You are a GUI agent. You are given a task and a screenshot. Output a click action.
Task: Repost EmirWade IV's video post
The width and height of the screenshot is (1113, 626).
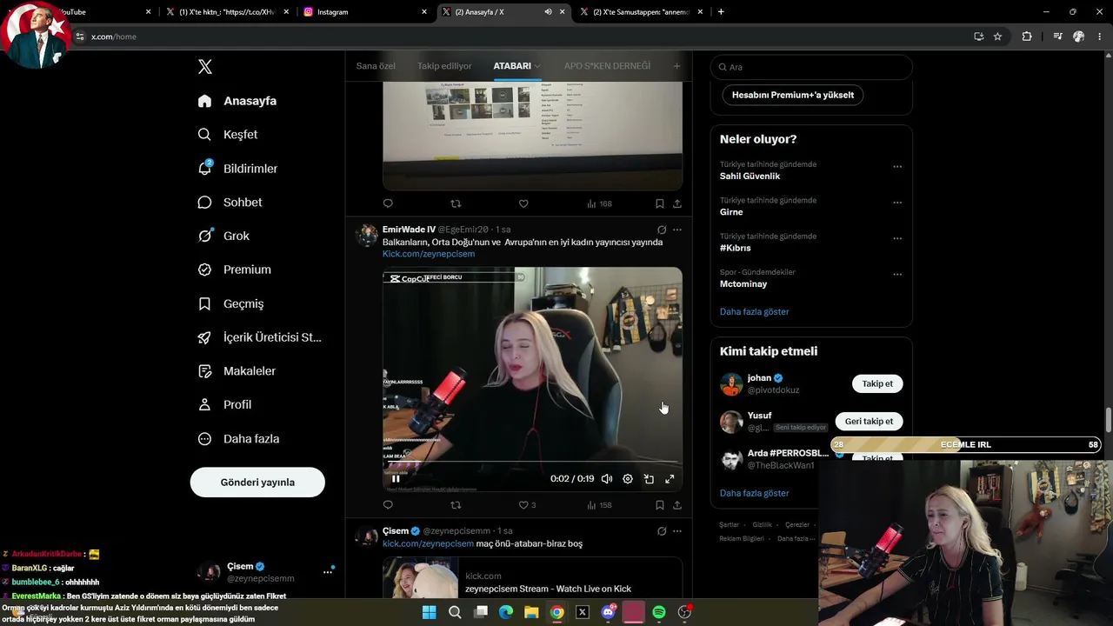coord(456,505)
